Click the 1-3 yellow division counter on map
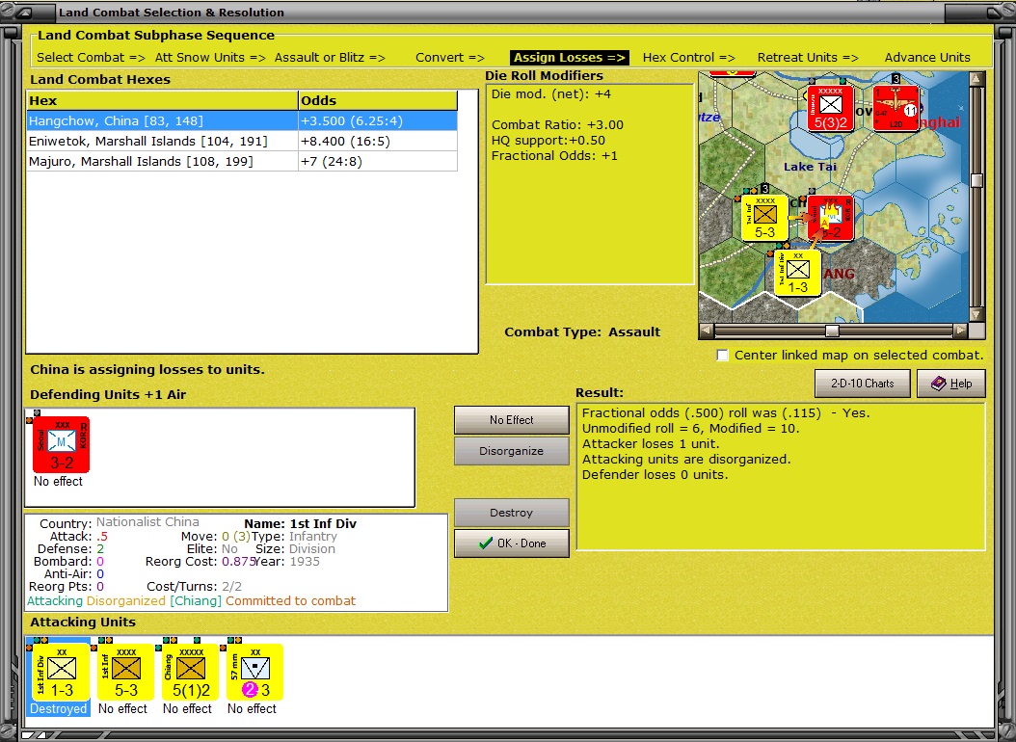 click(797, 273)
